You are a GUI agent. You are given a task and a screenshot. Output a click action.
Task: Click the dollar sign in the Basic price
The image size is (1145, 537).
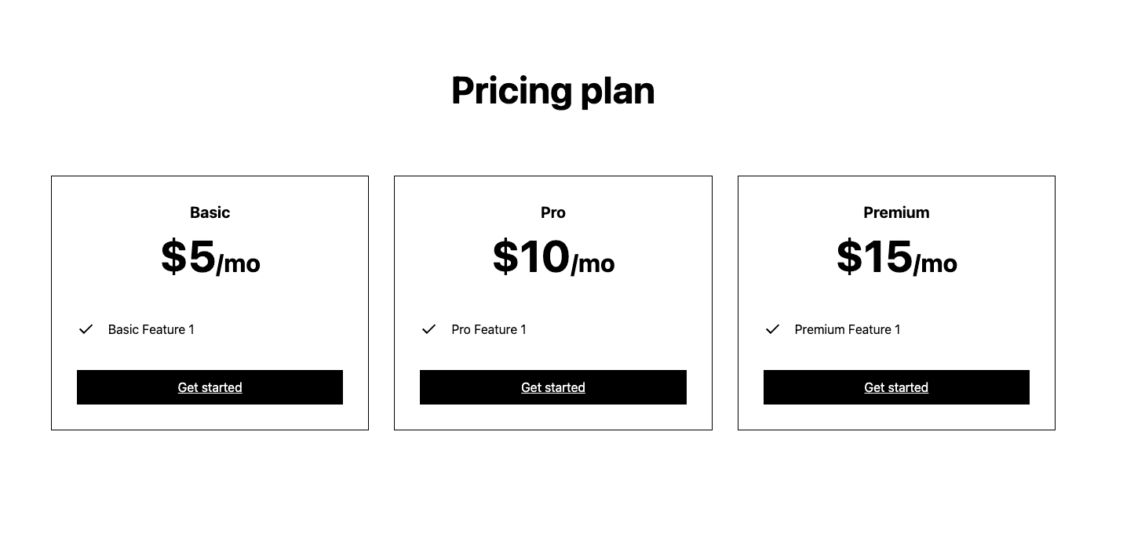tap(172, 257)
